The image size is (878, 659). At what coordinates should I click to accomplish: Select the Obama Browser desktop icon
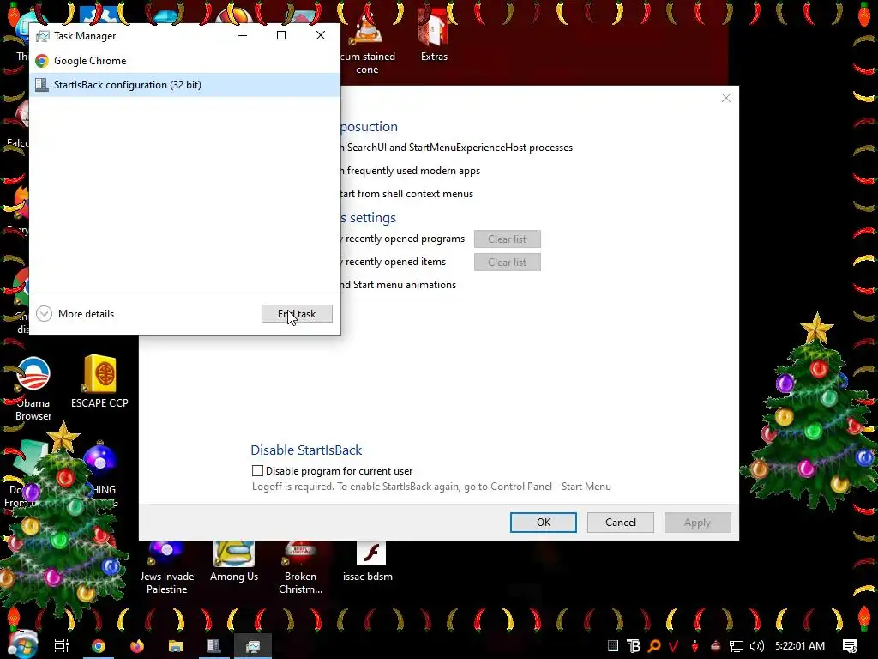tap(33, 389)
